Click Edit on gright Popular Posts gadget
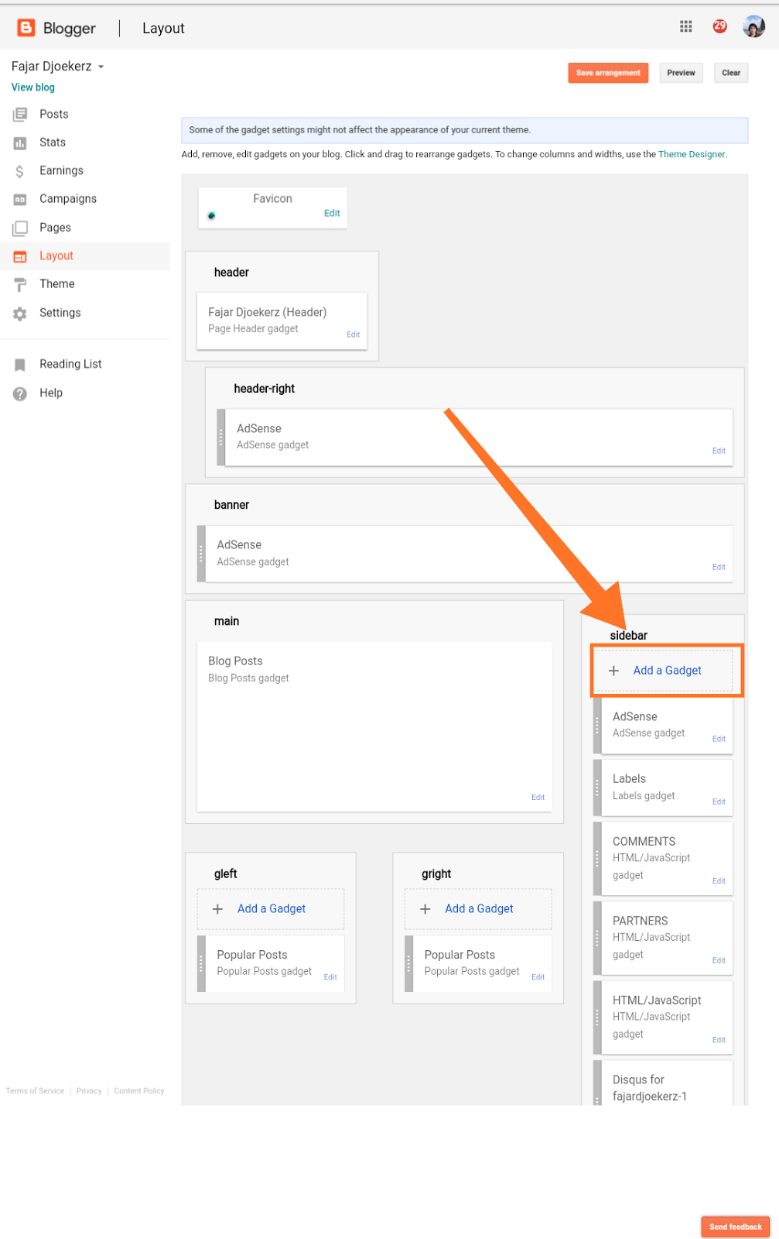Image resolution: width=779 pixels, height=1239 pixels. pyautogui.click(x=538, y=977)
